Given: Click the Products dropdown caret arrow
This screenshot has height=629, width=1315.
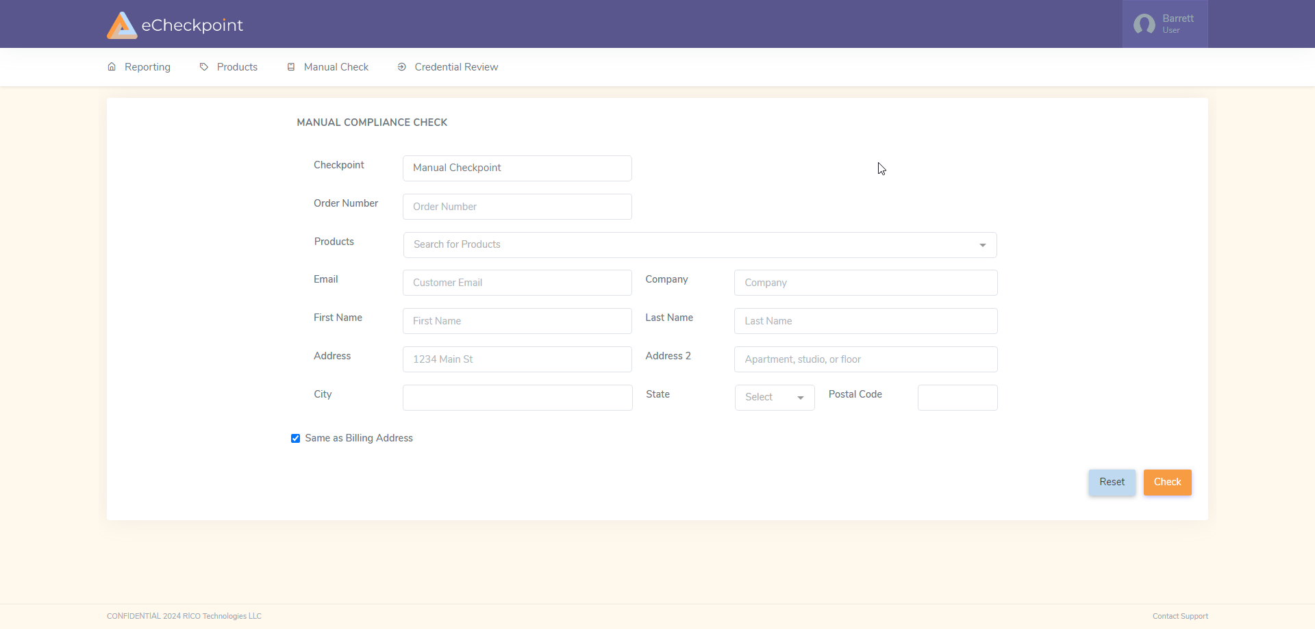Looking at the screenshot, I should click(x=983, y=245).
